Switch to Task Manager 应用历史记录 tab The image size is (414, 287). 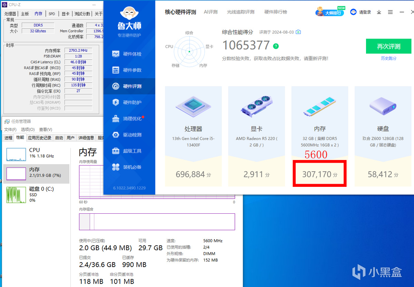40,138
